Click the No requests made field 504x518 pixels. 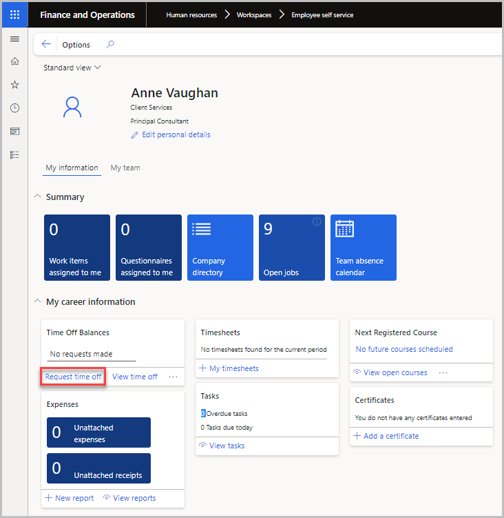92,354
